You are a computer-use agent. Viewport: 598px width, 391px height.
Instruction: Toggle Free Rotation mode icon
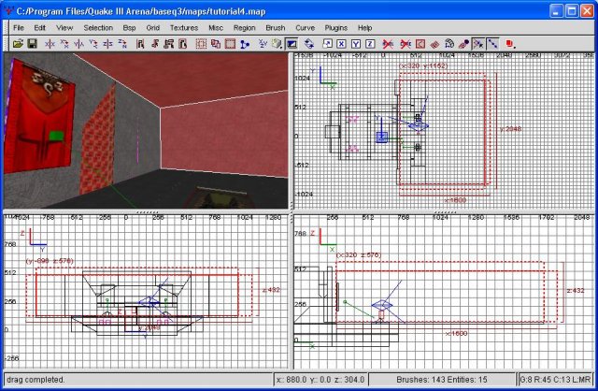[x=309, y=44]
